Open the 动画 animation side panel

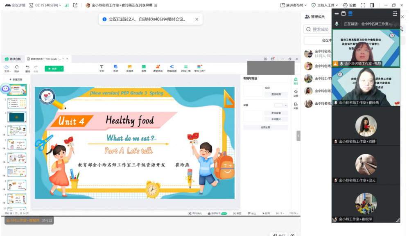(296, 93)
